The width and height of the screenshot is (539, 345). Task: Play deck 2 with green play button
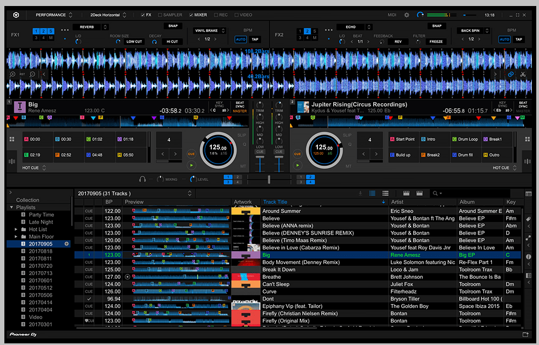pos(297,165)
